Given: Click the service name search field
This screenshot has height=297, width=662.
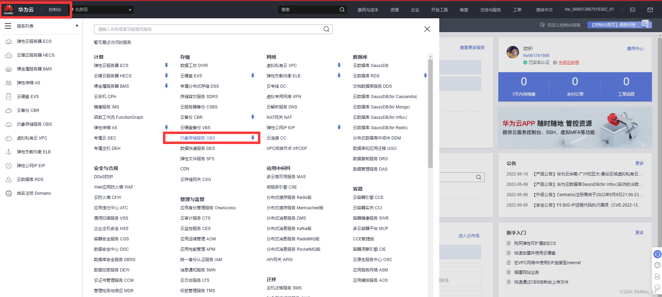Looking at the screenshot, I should tap(213, 29).
